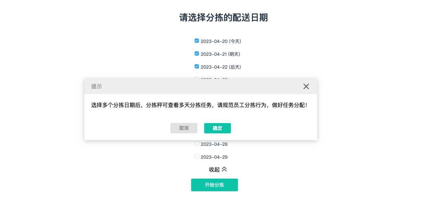Screen dimensions: 446x217
Task: Select the 2023-04-28 date label text
Action: [214, 144]
